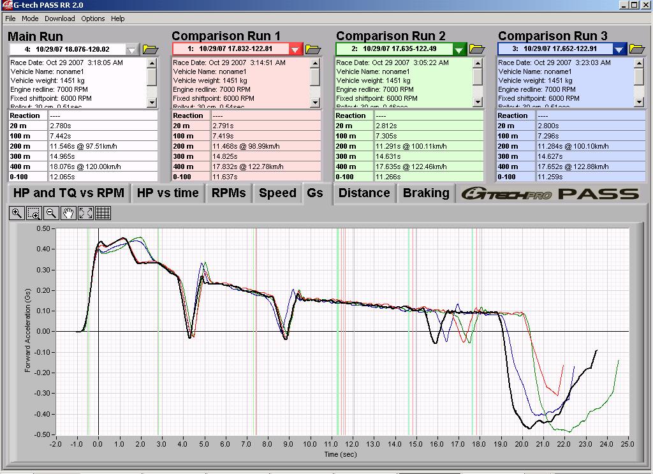Image resolution: width=653 pixels, height=474 pixels.
Task: Click folder icon for Comparison Run 2
Action: click(477, 49)
